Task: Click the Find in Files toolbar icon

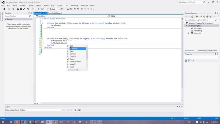Action: (62, 9)
